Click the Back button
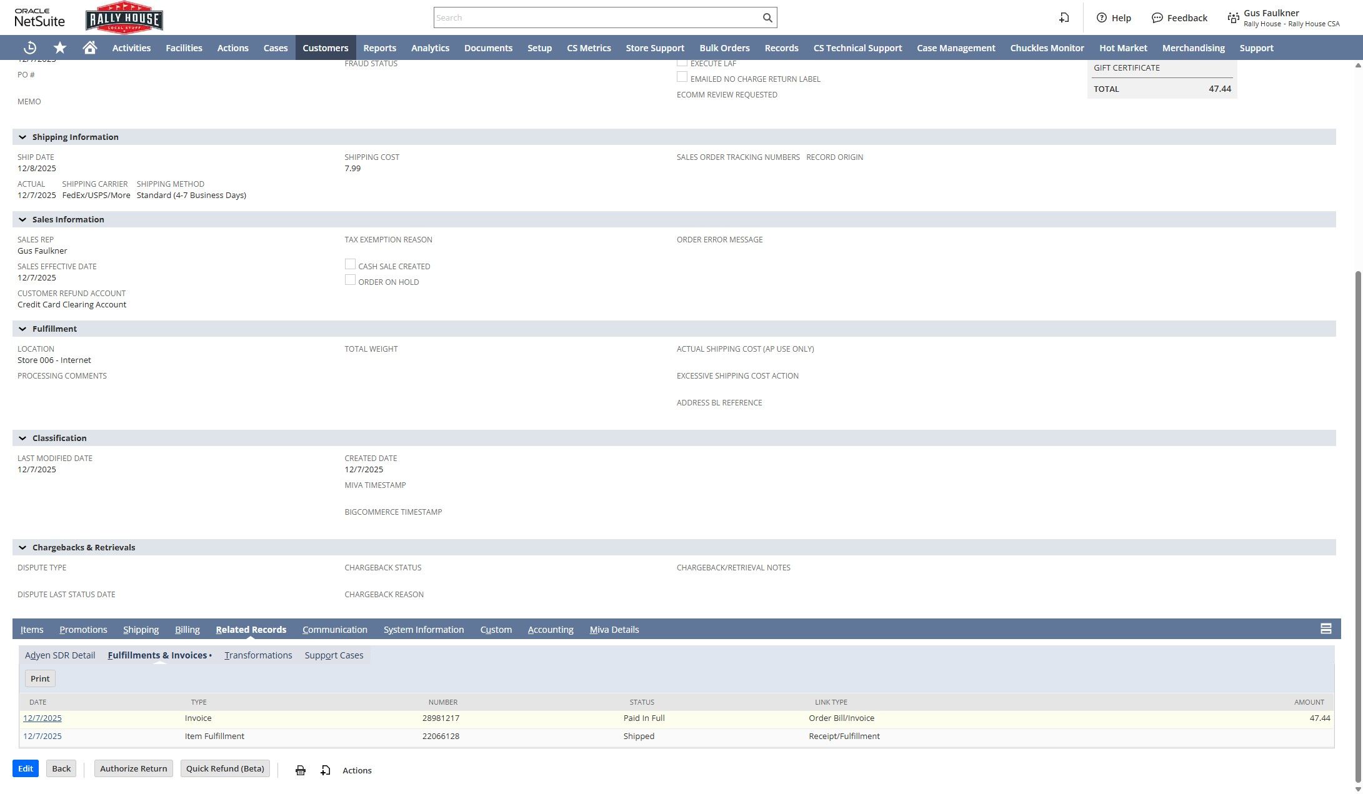 click(x=61, y=768)
